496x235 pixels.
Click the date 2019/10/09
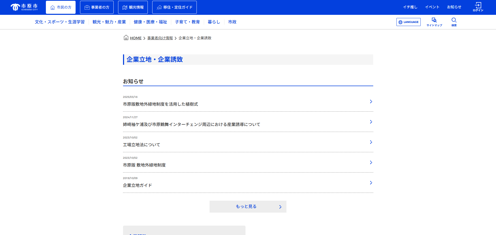coord(130,178)
